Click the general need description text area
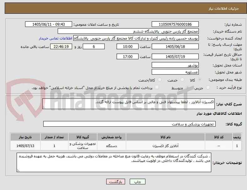 point(129,104)
